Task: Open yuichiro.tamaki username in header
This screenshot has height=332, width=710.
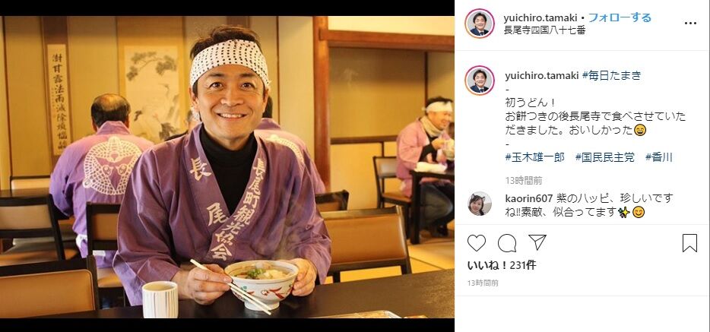Action: coord(541,17)
